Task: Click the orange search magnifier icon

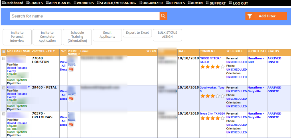Action: pos(163,16)
